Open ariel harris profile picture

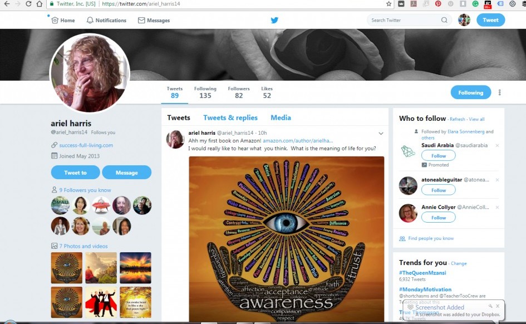(90, 73)
